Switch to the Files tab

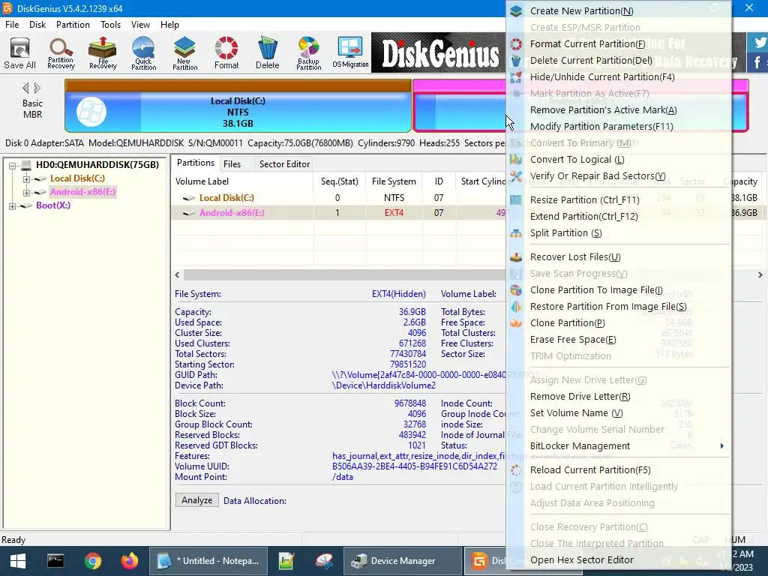coord(232,164)
